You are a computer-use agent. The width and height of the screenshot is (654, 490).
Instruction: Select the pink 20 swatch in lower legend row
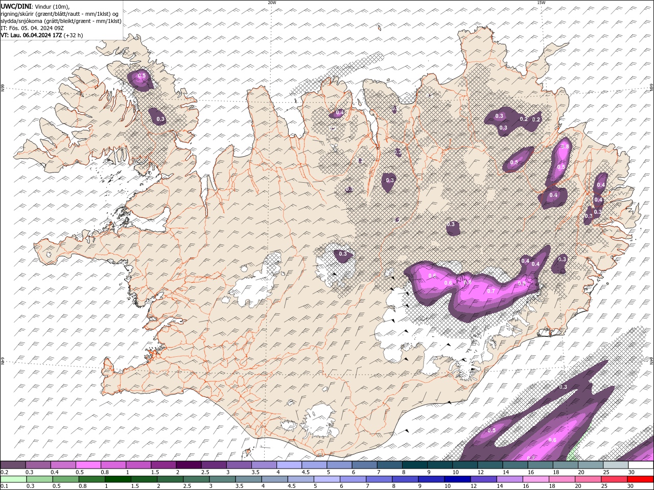tap(588, 479)
